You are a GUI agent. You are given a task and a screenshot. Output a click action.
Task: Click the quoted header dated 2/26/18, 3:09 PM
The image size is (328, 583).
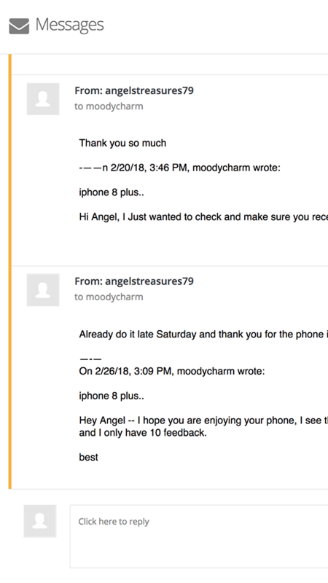172,372
